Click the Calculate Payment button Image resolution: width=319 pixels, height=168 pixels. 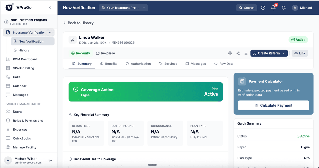(x=273, y=105)
